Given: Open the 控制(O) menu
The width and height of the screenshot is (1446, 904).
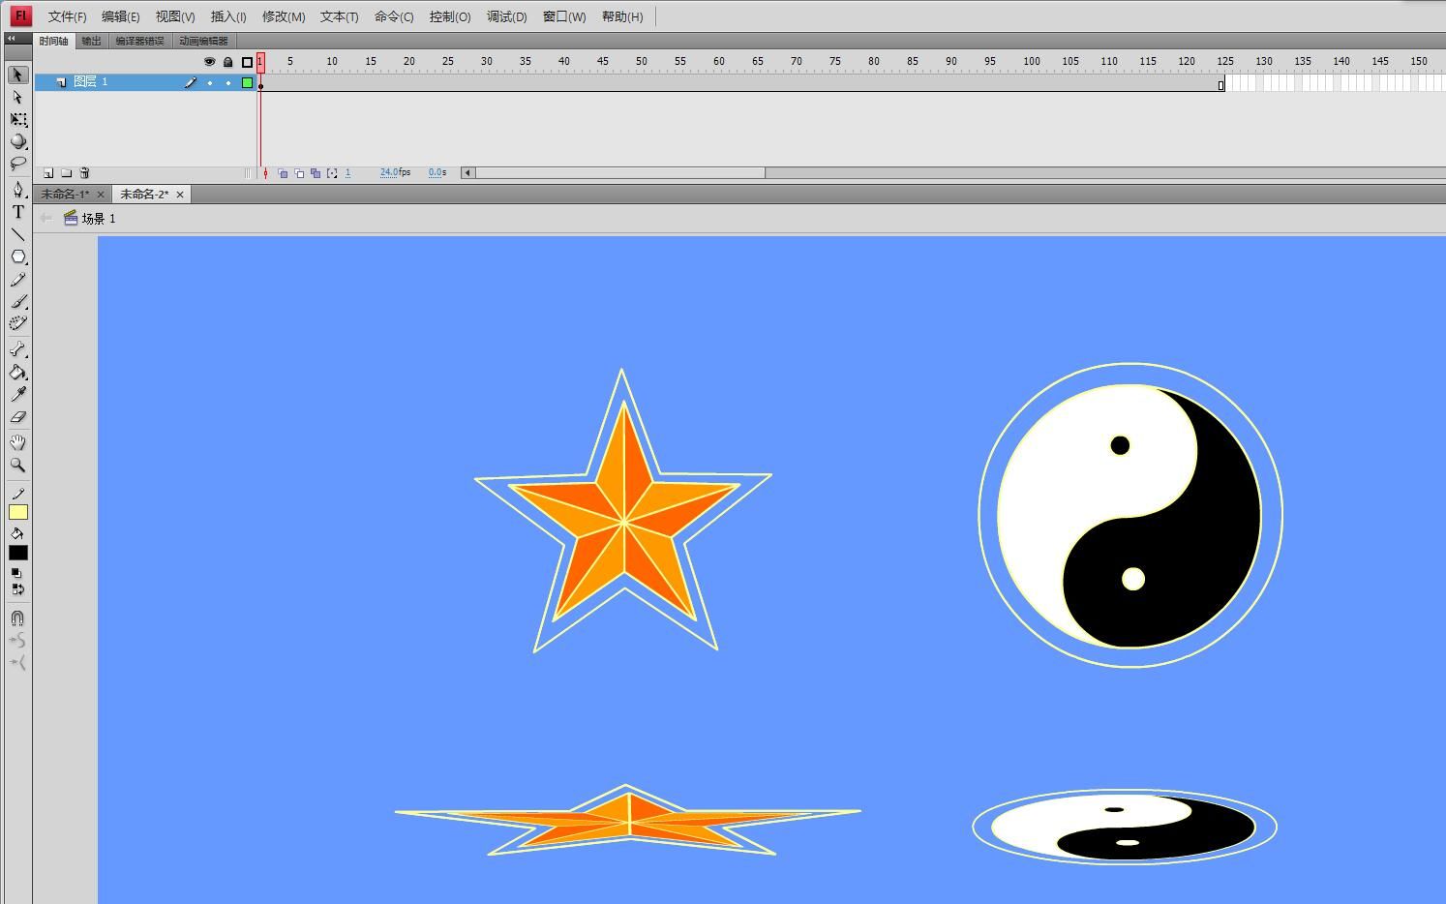Looking at the screenshot, I should 450,16.
